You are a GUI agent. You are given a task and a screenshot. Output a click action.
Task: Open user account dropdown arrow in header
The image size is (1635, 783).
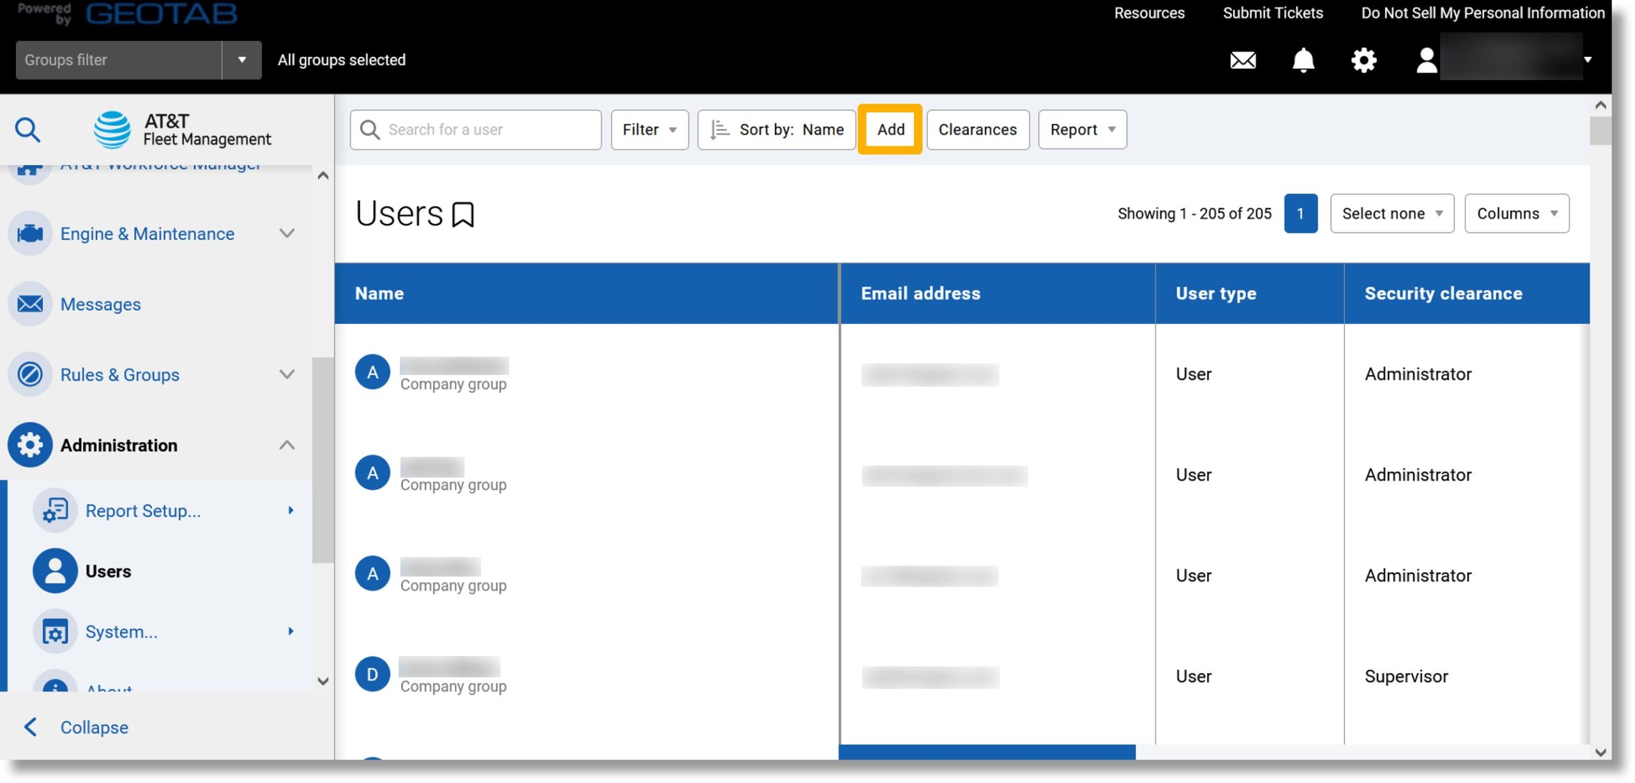tap(1588, 60)
